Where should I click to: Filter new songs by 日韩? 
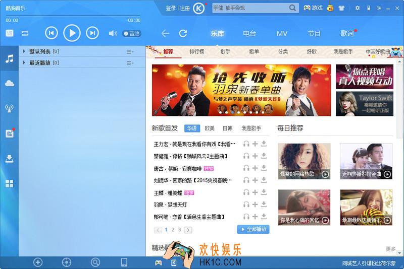click(x=228, y=128)
